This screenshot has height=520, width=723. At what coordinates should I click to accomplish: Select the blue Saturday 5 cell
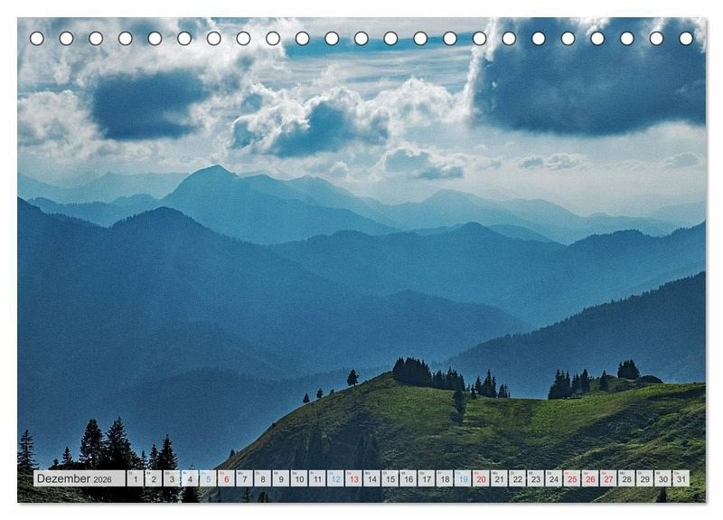208,478
